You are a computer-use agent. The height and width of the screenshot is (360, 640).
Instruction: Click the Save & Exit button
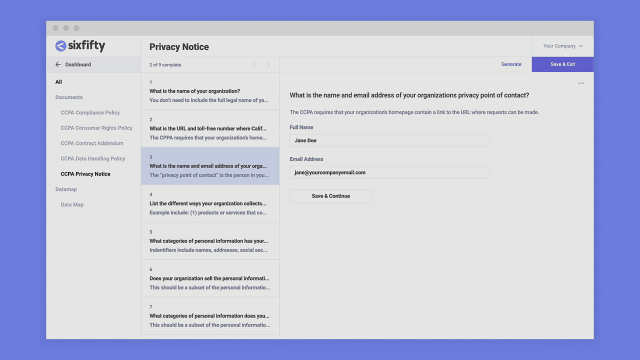562,64
